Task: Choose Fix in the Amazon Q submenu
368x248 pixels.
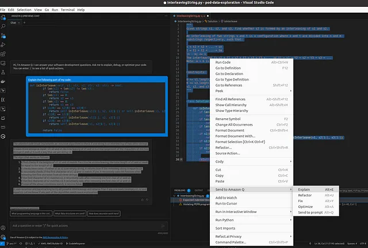Action: coord(316,201)
